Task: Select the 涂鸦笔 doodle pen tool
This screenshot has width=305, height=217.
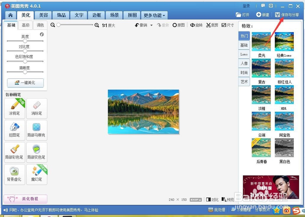Action: pos(14,108)
